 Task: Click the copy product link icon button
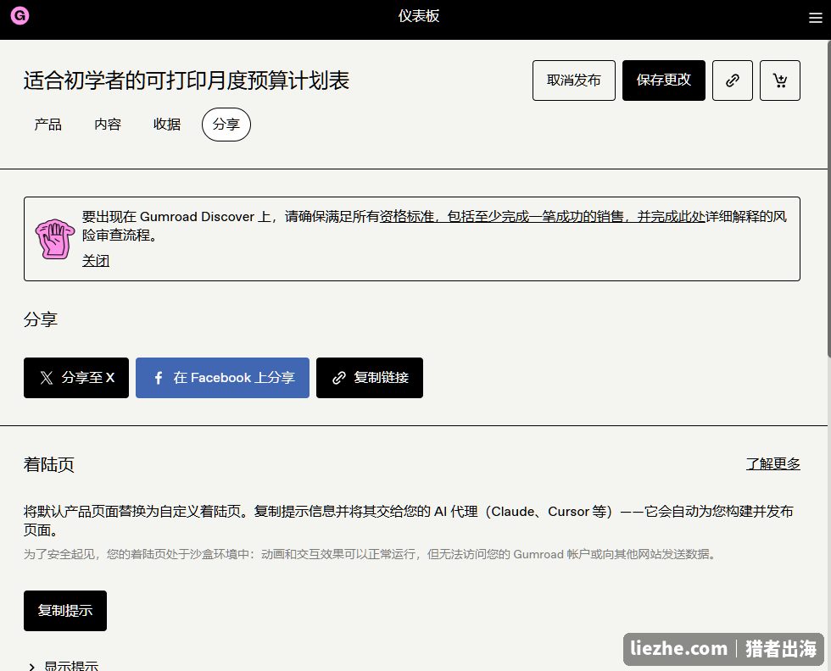732,80
